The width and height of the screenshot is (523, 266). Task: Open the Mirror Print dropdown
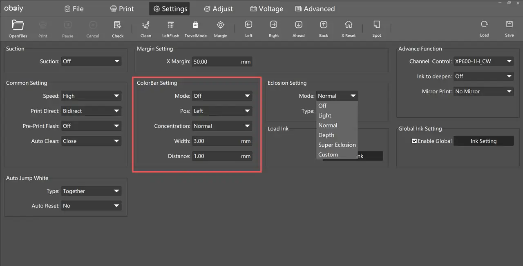click(483, 91)
